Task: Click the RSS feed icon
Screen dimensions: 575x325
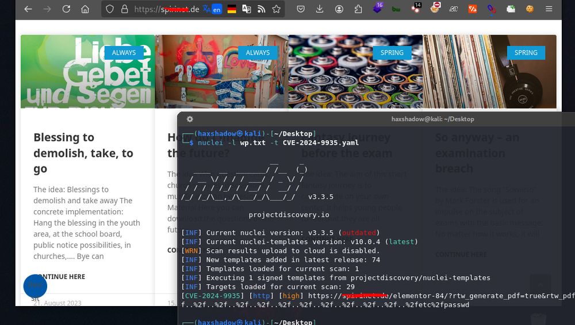Action: (x=261, y=9)
